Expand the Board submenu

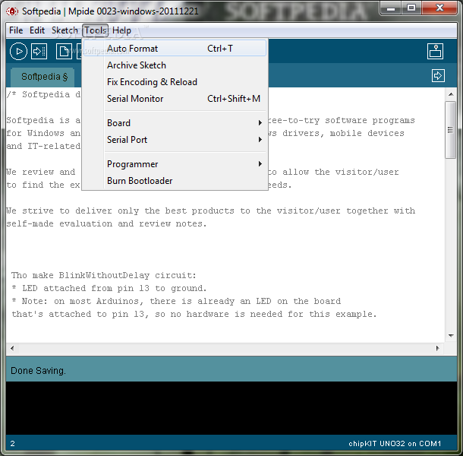(175, 122)
